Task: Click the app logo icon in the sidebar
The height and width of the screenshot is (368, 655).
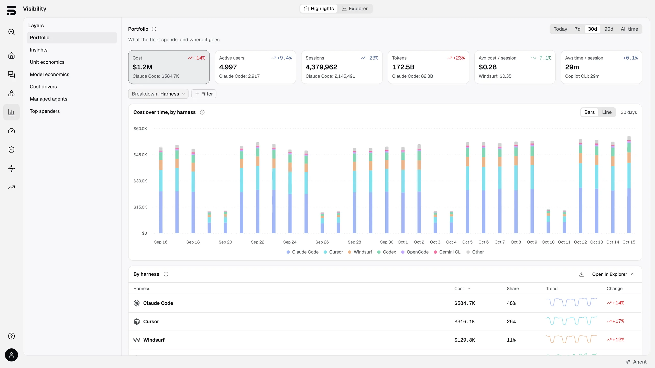Action: (11, 10)
